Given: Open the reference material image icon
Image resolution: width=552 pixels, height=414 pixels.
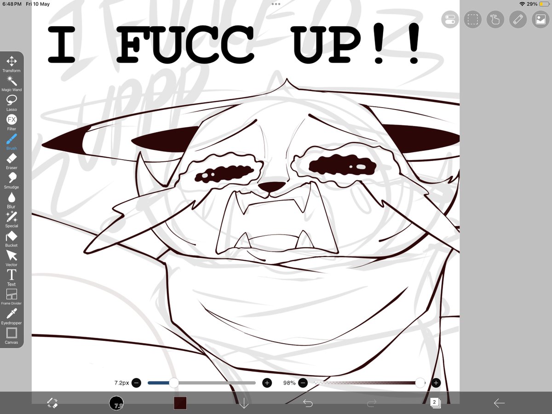Looking at the screenshot, I should [540, 19].
